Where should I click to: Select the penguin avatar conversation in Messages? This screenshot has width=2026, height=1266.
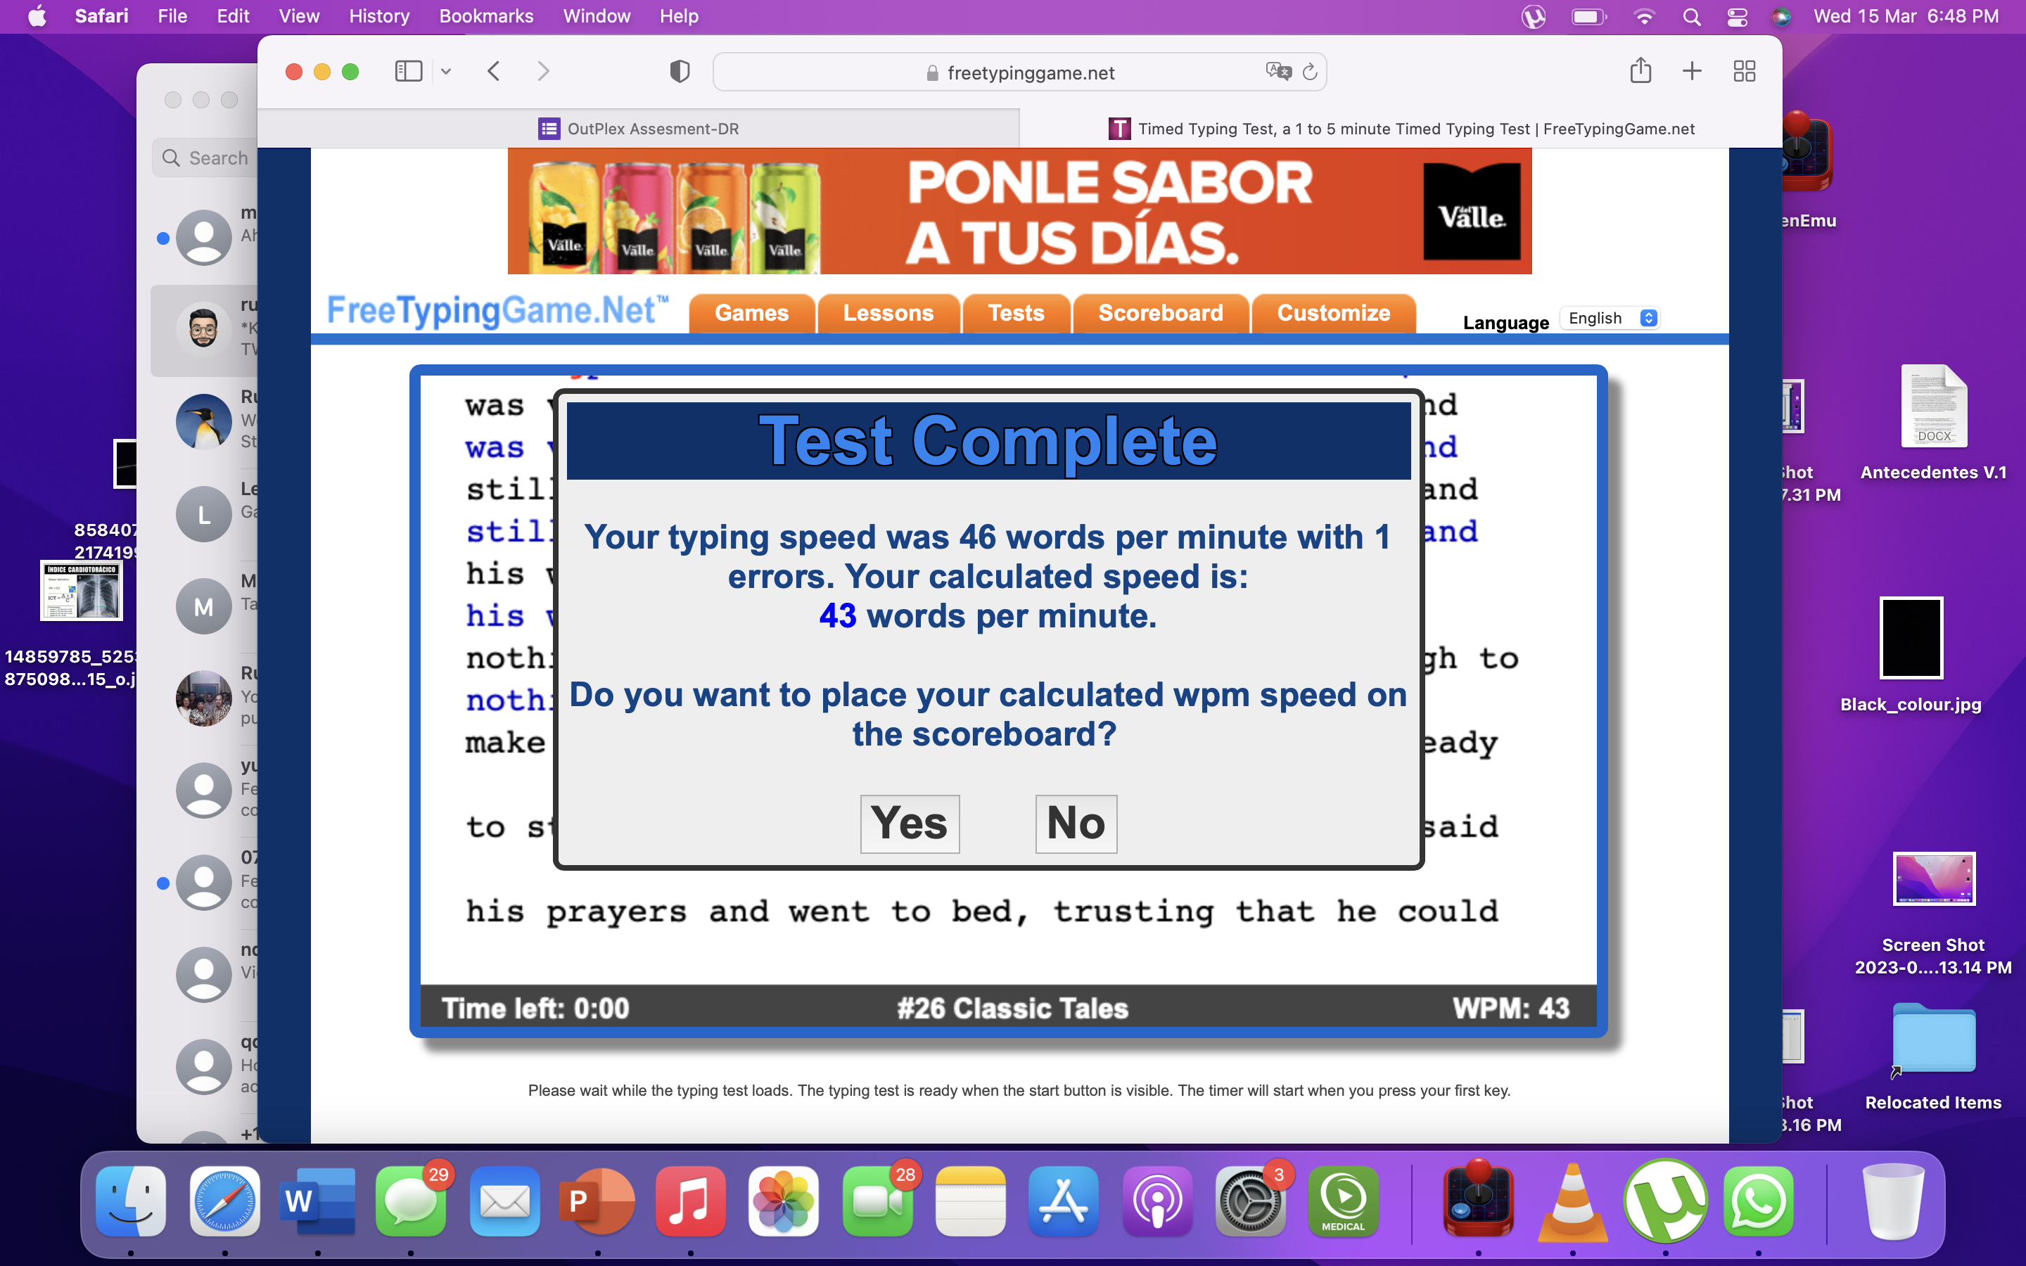click(204, 422)
